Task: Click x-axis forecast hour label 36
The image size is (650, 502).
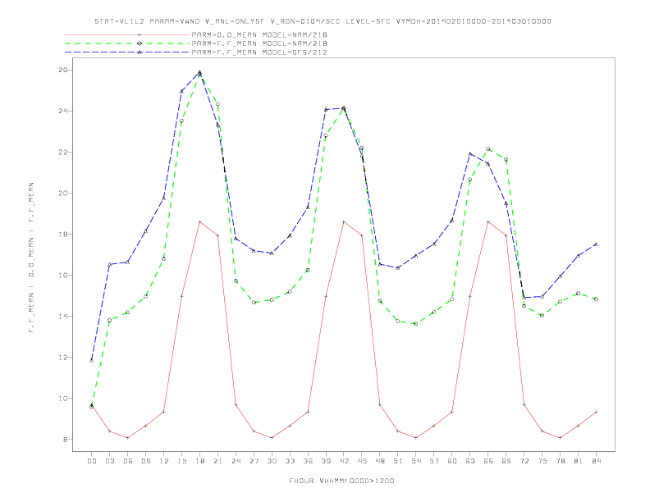Action: [x=308, y=461]
